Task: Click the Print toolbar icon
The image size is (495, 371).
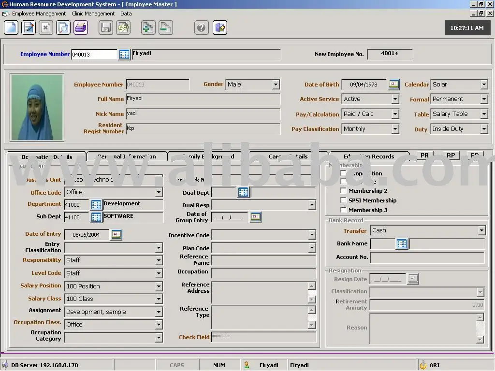Action: 81,28
